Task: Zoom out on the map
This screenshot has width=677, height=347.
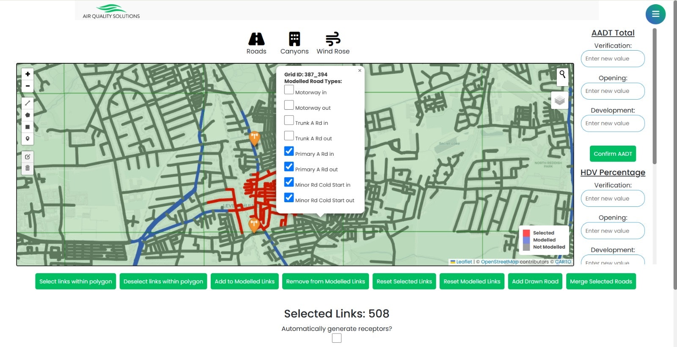Action: pos(28,86)
